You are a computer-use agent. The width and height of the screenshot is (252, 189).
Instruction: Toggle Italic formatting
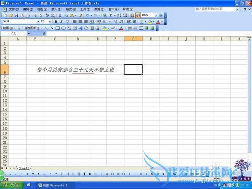pyautogui.click(x=61, y=22)
